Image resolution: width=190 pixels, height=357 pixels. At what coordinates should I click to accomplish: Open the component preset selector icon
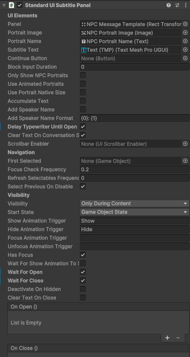(177, 5)
